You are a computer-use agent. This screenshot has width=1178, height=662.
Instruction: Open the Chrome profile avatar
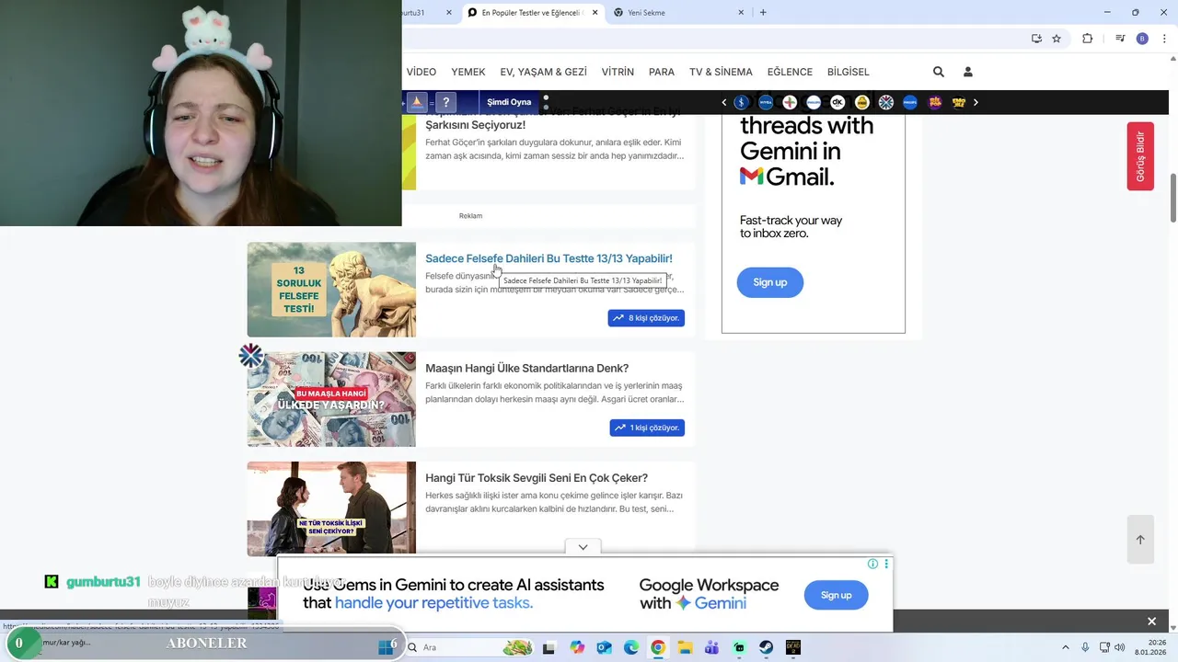tap(1142, 39)
